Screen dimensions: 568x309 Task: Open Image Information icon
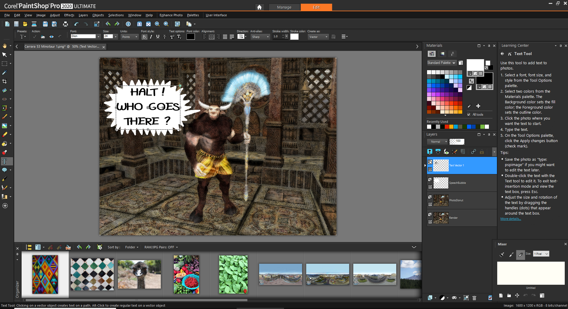click(x=128, y=24)
